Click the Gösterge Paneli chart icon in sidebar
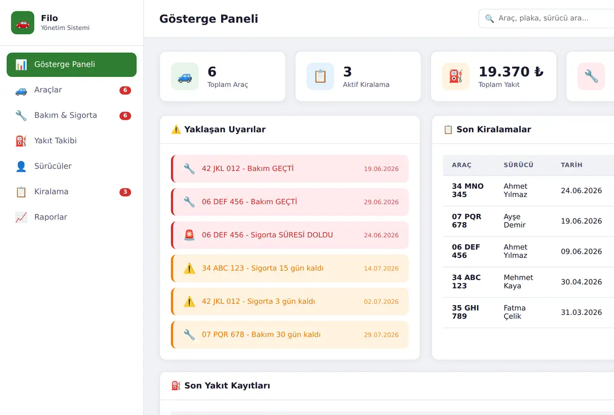The height and width of the screenshot is (415, 614). (21, 64)
